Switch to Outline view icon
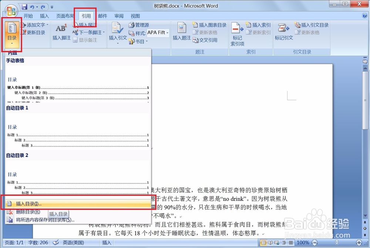The height and width of the screenshot is (248, 370). click(284, 242)
